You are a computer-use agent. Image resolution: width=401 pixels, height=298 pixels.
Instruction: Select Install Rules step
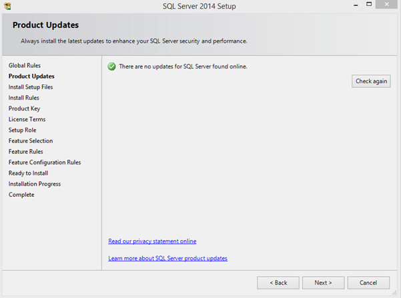point(24,98)
